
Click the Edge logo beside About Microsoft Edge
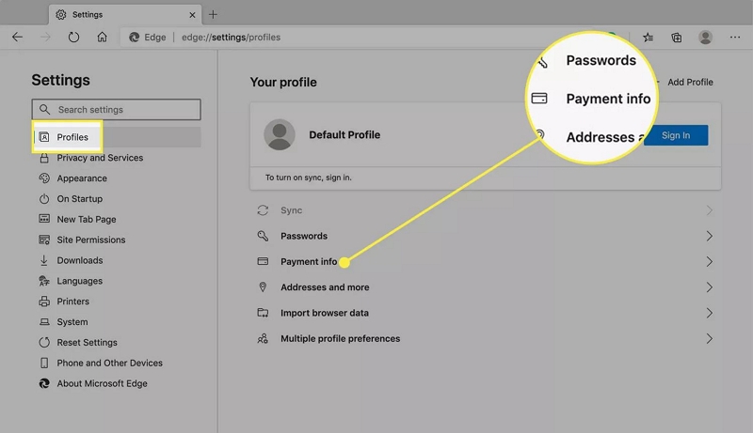pos(44,383)
